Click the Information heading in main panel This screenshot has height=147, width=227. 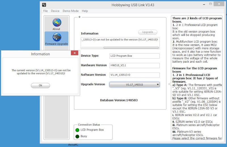tap(90, 33)
